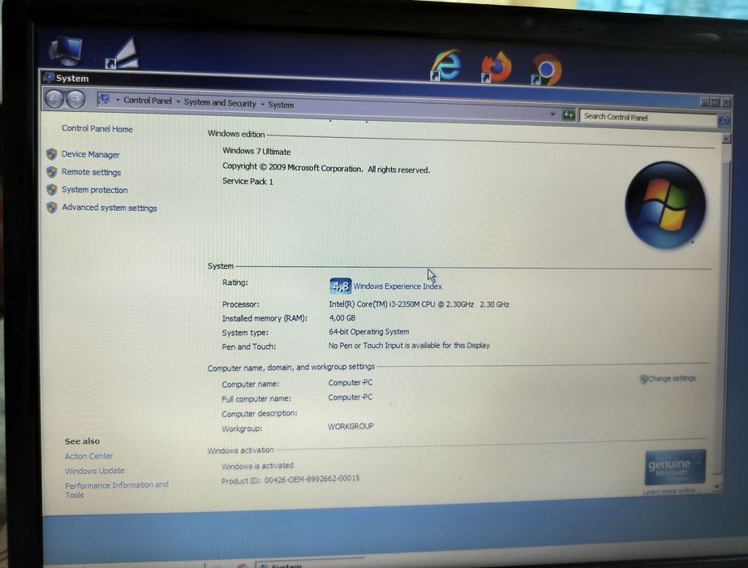748x568 pixels.
Task: Click the search magnifier icon
Action: pos(724,120)
